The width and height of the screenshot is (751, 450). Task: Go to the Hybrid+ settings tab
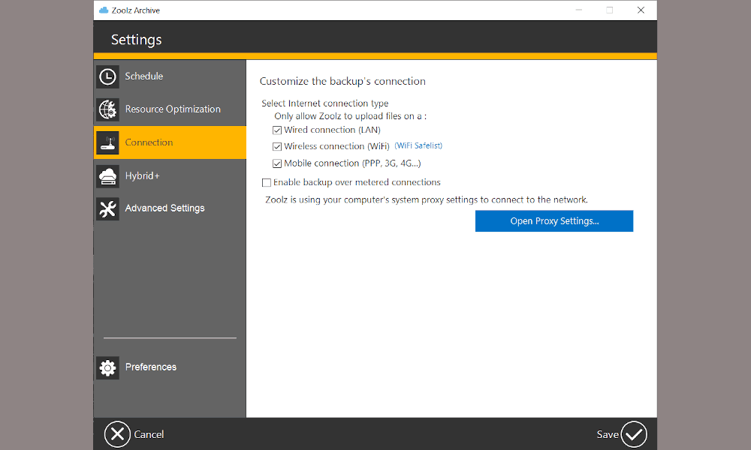click(x=143, y=176)
